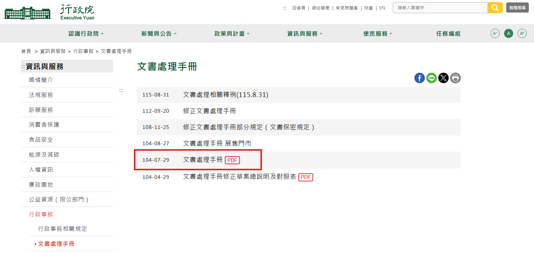This screenshot has width=534, height=253.
Task: Click the keyword search input field
Action: click(440, 8)
